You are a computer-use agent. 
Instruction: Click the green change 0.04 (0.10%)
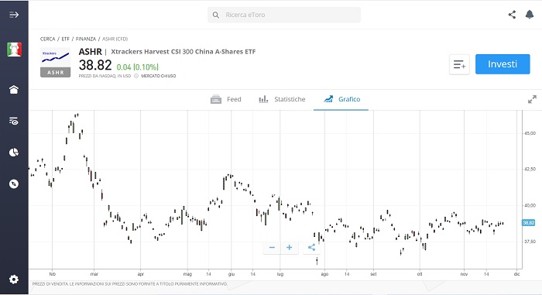click(x=138, y=67)
